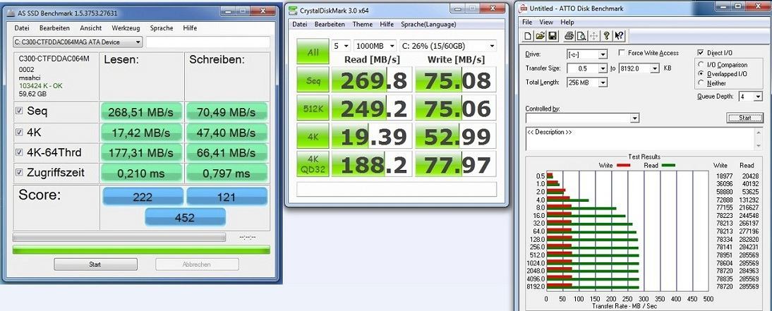Click the Abbrechen button in AS SSD
Viewport: 772px width, 311px height.
196,264
